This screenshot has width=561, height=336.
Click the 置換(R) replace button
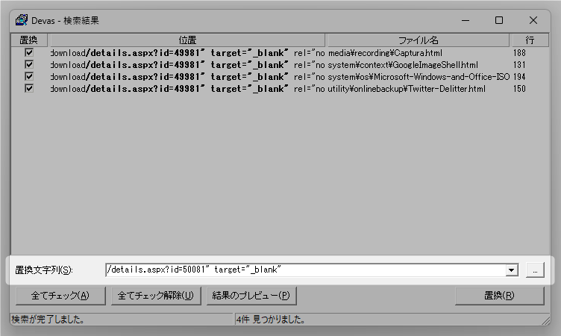(x=500, y=296)
